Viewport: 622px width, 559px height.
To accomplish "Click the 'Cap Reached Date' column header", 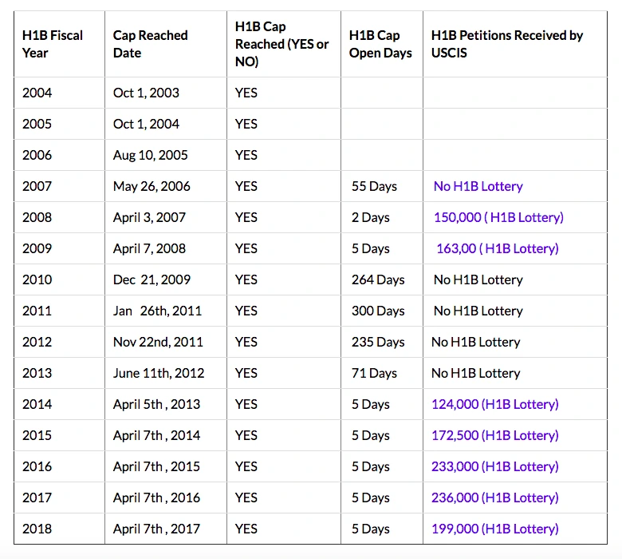I will tap(166, 44).
